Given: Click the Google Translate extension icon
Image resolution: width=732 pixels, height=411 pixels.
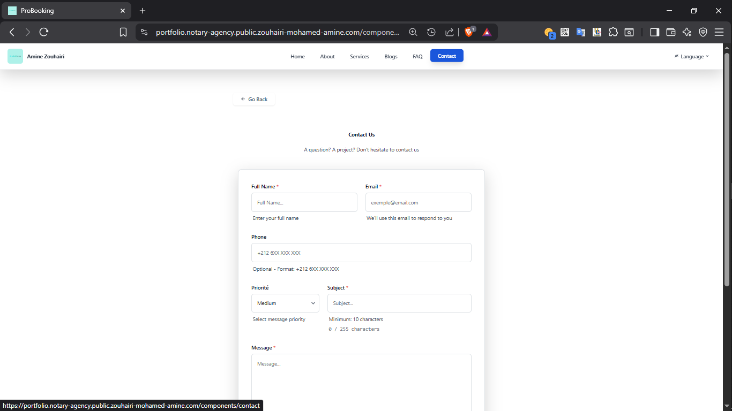Looking at the screenshot, I should click(581, 32).
